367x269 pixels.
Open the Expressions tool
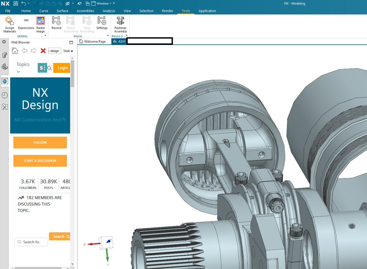26,24
